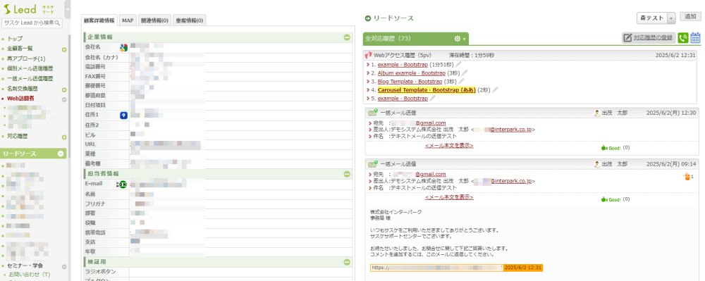Edit memo pencil for Blog Template entry
This screenshot has width=705, height=281.
461,81
